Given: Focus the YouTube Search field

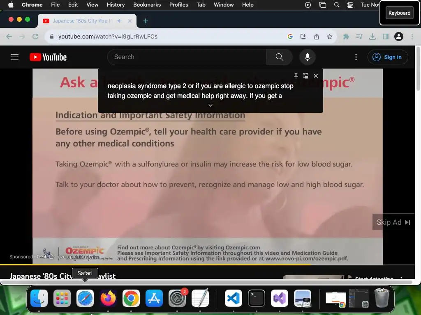Looking at the screenshot, I should [x=187, y=57].
